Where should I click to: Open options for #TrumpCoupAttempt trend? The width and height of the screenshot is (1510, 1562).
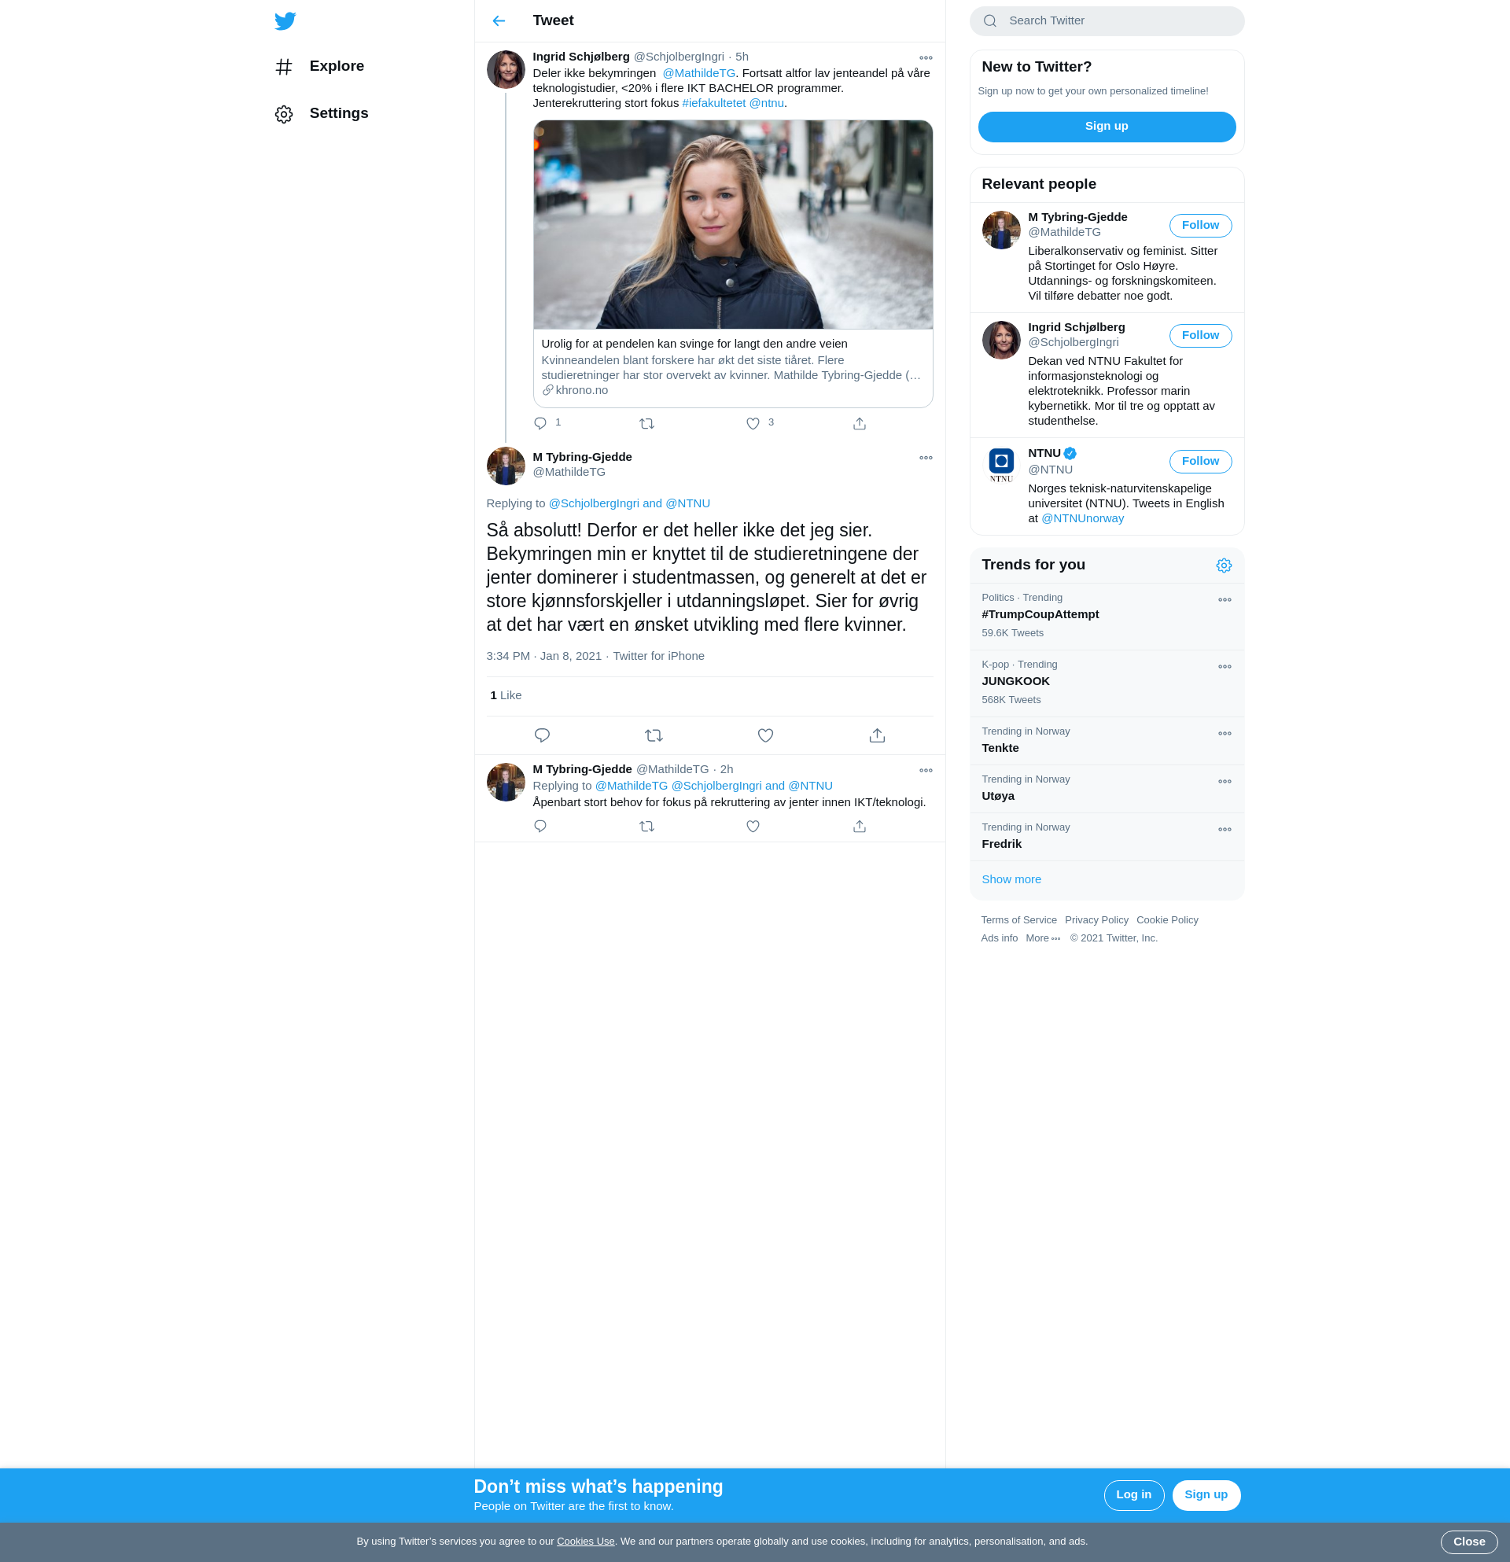[1224, 599]
